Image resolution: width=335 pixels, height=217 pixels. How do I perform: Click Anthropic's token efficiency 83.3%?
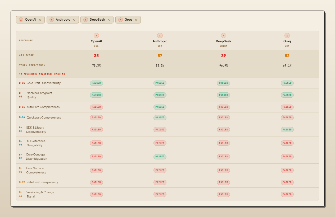160,65
